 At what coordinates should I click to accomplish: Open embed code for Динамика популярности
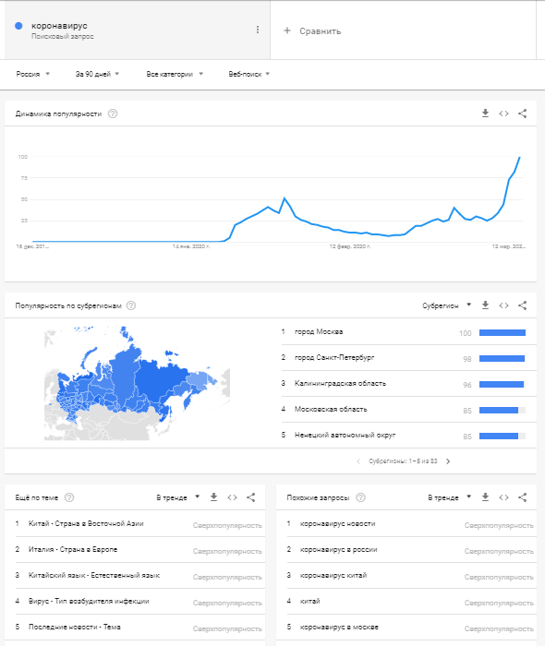(503, 114)
